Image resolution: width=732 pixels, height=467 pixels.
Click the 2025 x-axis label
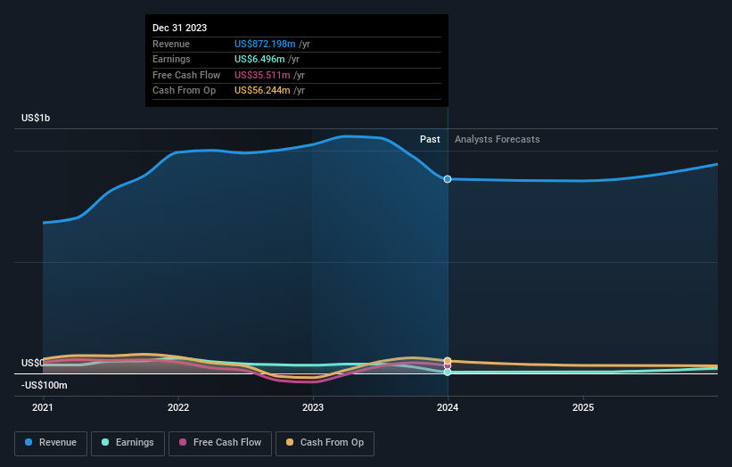tap(583, 408)
